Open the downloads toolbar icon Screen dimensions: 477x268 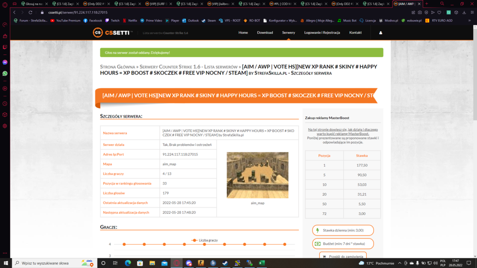(x=464, y=12)
